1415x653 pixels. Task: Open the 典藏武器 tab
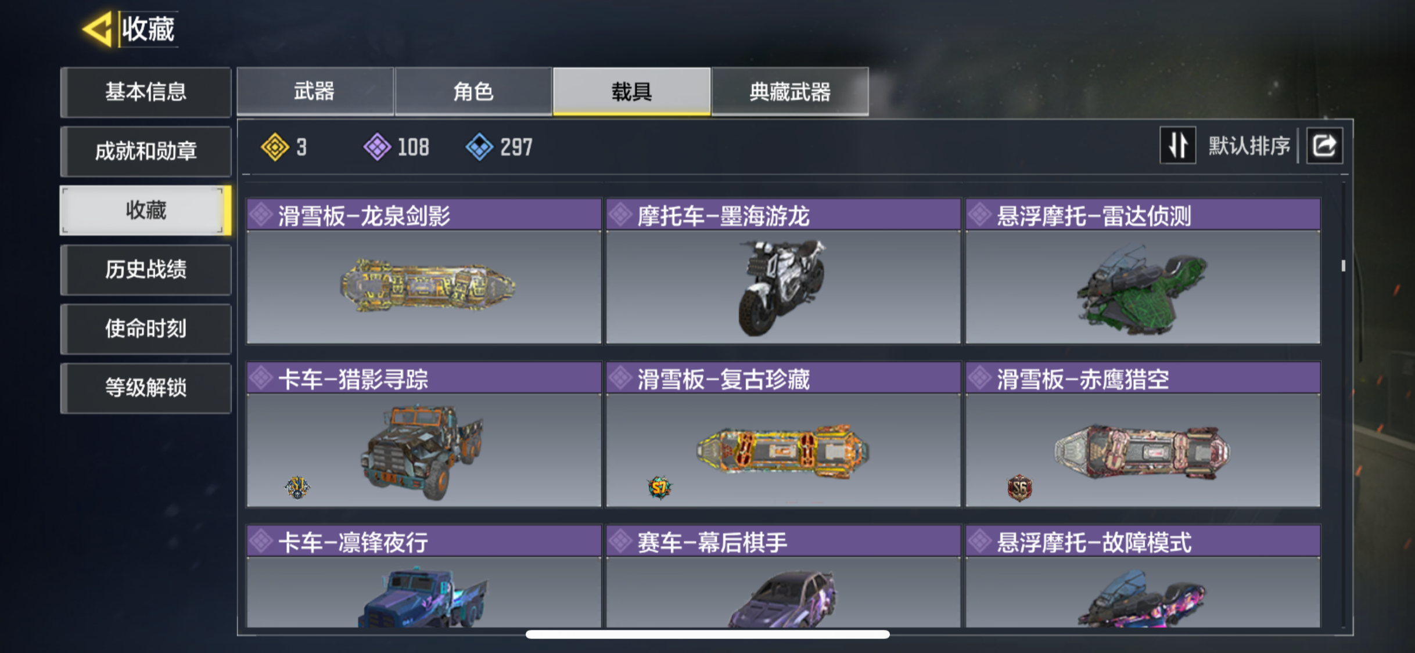[790, 92]
